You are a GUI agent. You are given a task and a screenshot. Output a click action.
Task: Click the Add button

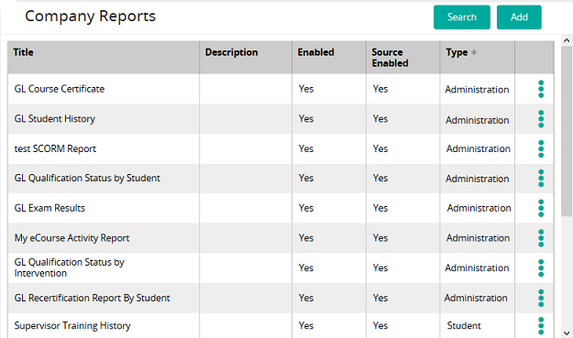click(x=519, y=17)
